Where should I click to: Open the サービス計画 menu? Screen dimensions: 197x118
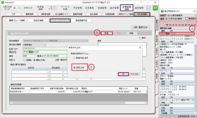(x=65, y=8)
